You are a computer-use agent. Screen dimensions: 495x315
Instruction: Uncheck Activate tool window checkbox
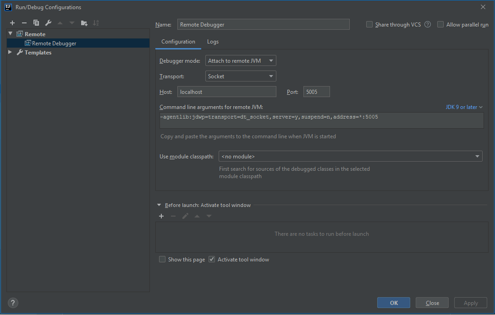click(x=212, y=259)
